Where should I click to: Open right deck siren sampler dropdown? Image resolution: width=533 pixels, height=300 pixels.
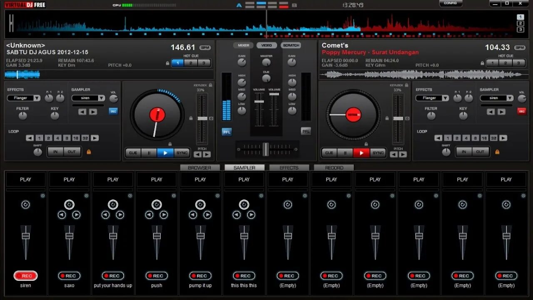click(497, 98)
